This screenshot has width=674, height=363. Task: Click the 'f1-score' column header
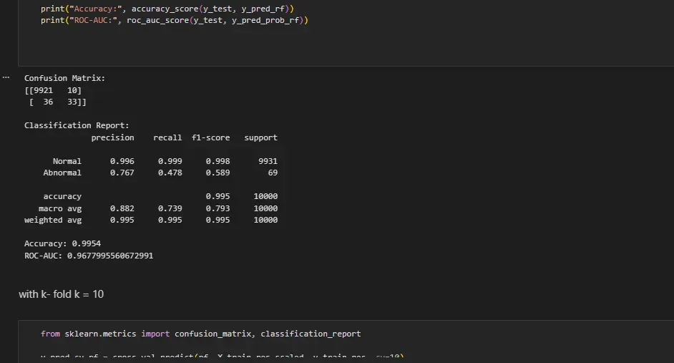pos(210,137)
